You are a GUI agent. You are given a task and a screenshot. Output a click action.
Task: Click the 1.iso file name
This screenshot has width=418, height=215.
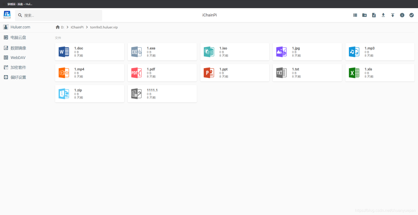pyautogui.click(x=223, y=48)
